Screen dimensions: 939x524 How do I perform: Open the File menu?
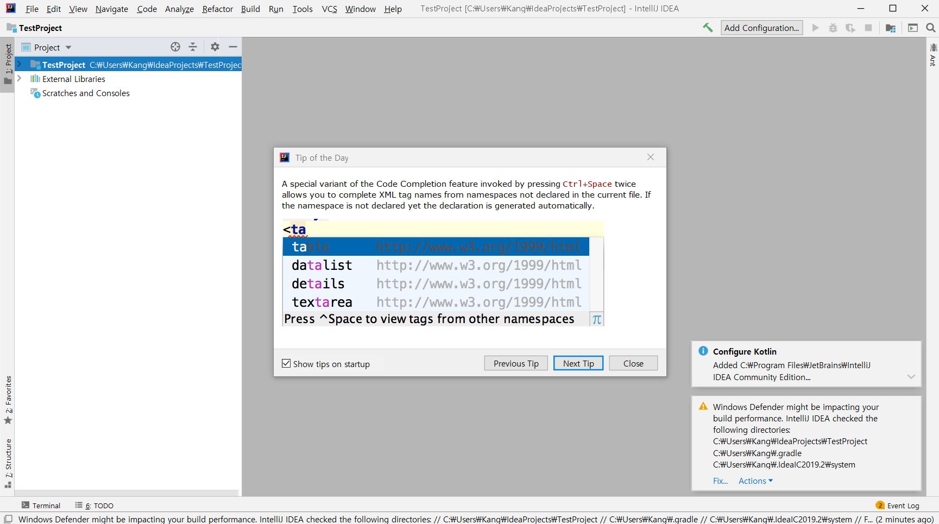pyautogui.click(x=32, y=9)
